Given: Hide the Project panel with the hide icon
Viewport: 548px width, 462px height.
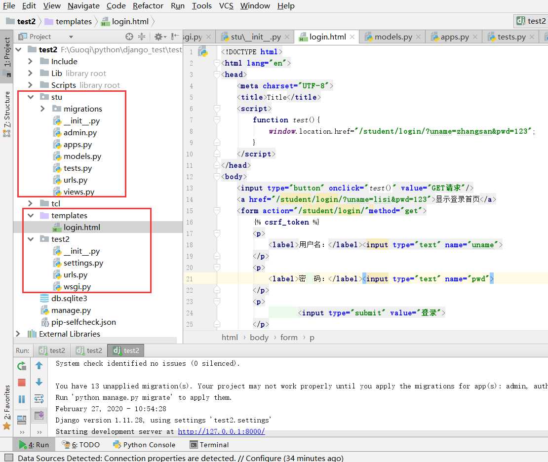Looking at the screenshot, I should (175, 37).
